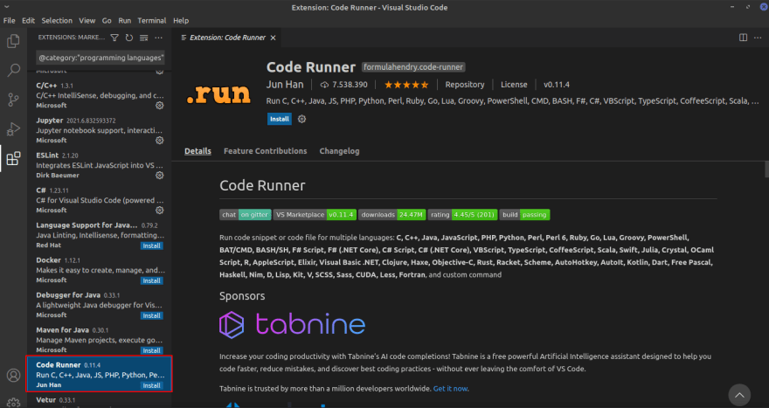Click the rating 4.45/5 badge
The height and width of the screenshot is (408, 769).
tap(462, 215)
